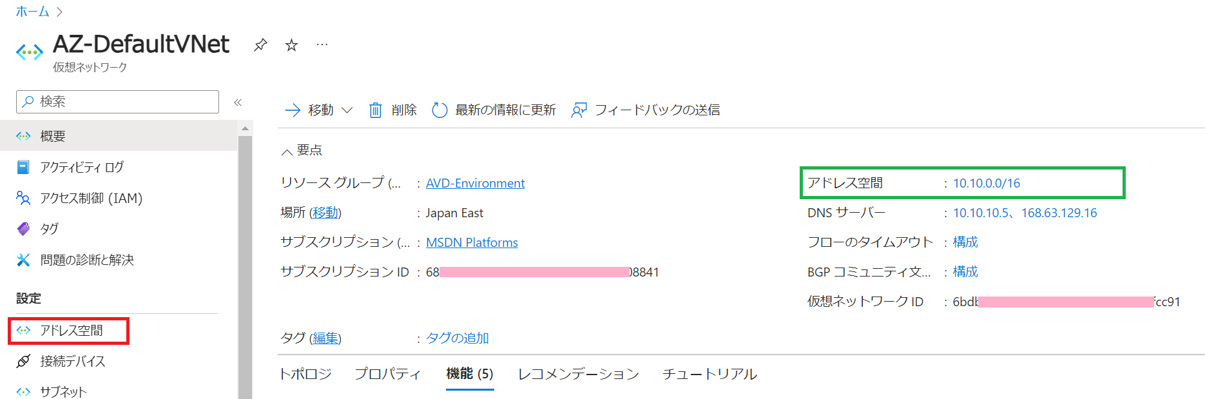
Task: Click the DNS servers link 10.10.10.5、168.63.129.16
Action: [1025, 213]
